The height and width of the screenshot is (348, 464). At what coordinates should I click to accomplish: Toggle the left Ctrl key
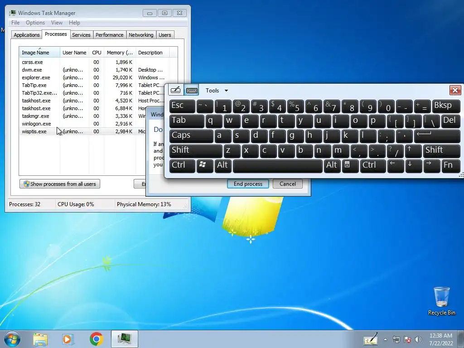click(x=182, y=166)
